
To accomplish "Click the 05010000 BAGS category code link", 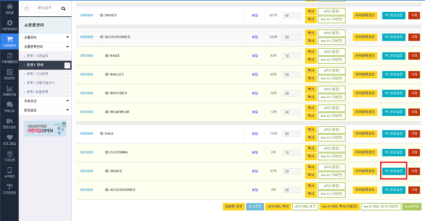I will [x=87, y=56].
